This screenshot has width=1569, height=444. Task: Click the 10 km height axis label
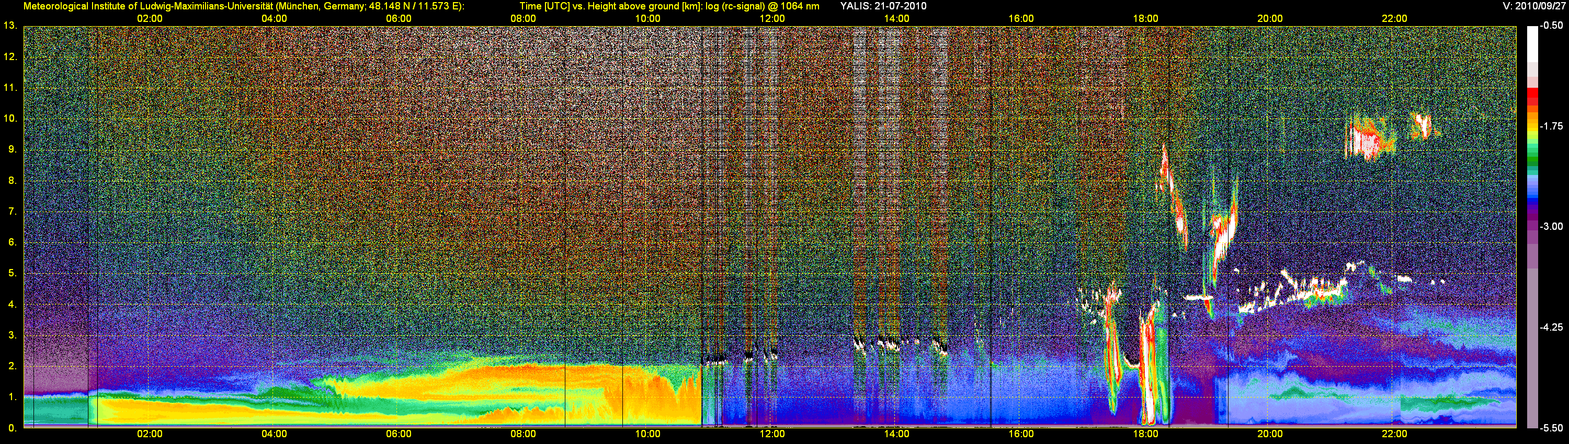(9, 118)
